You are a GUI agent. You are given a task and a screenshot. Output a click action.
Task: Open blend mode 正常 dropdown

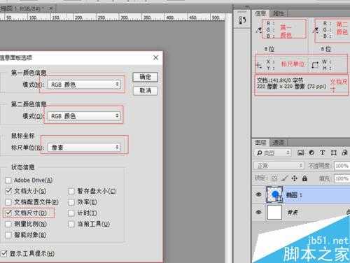[x=279, y=166]
